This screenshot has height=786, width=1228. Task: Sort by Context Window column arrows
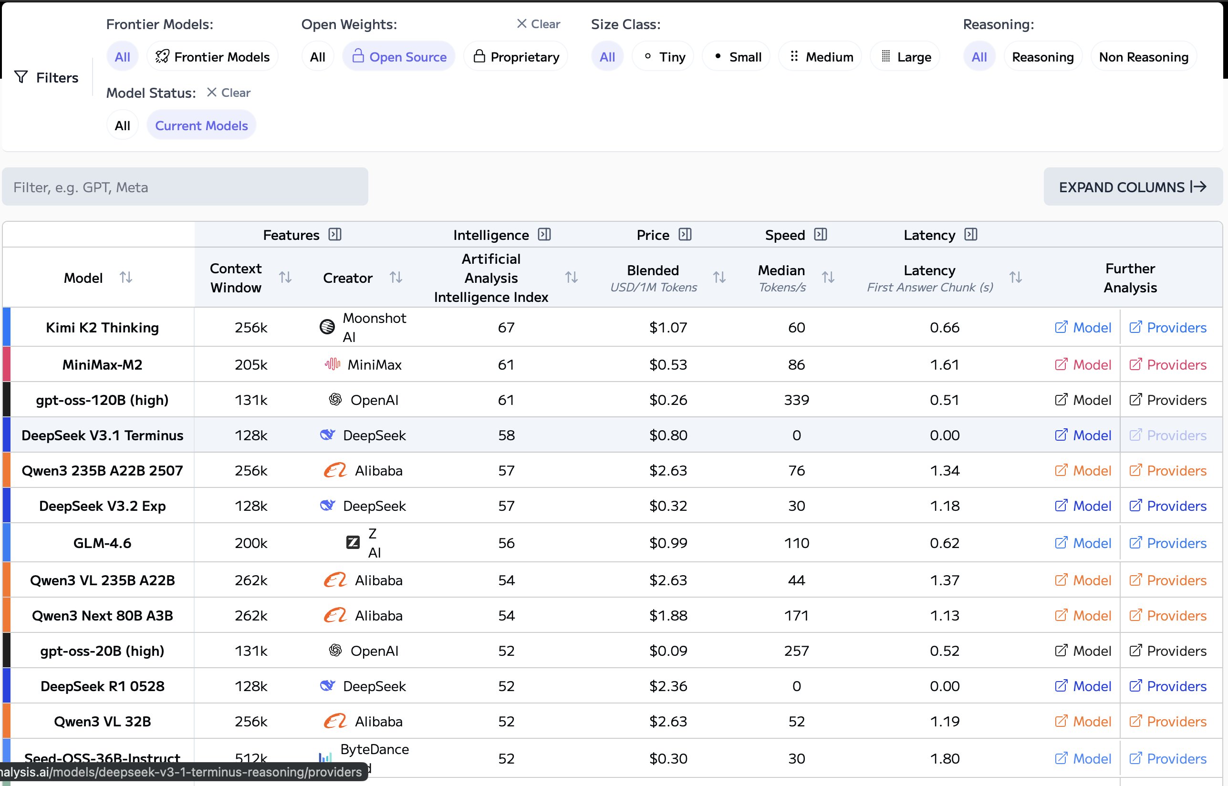click(285, 277)
